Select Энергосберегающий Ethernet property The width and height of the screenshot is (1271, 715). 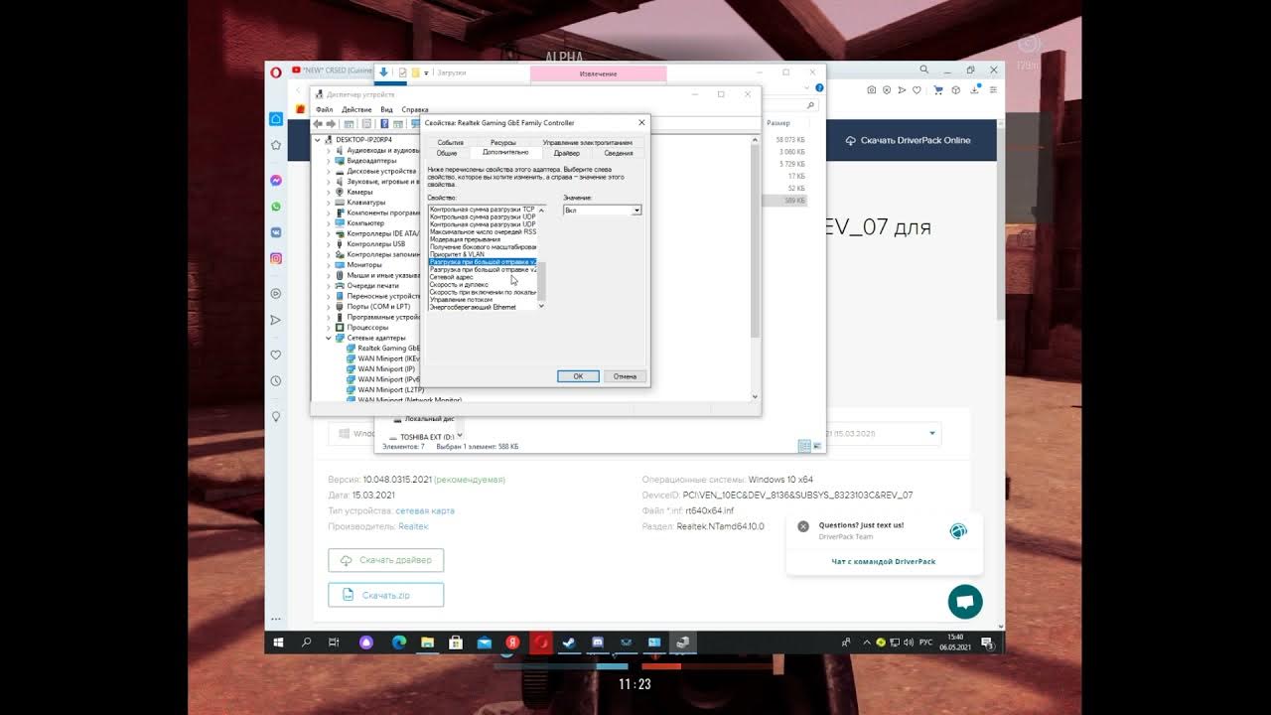click(x=473, y=307)
